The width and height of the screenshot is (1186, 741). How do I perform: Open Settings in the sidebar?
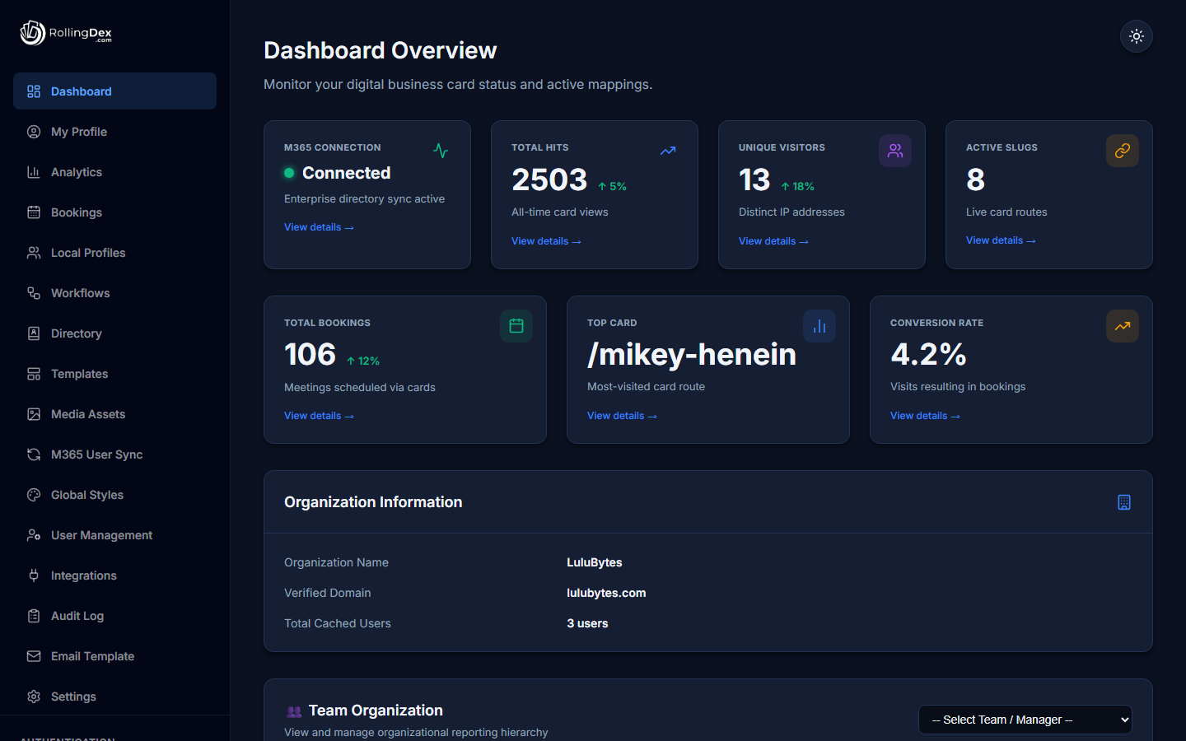[114, 697]
